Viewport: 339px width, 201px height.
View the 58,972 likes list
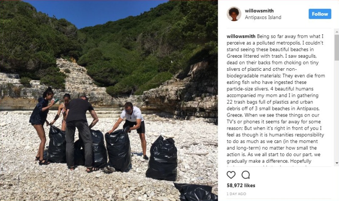[241, 185]
